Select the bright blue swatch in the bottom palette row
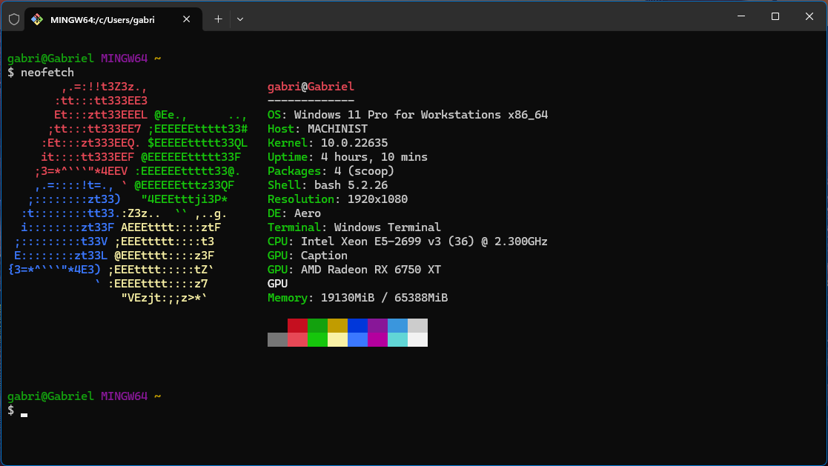This screenshot has height=466, width=828. click(357, 340)
